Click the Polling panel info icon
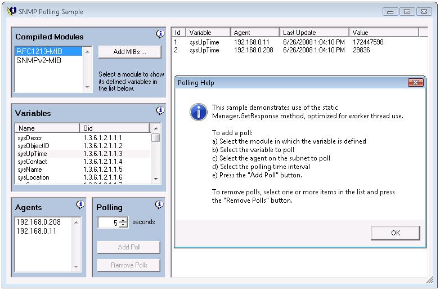Image resolution: width=440 pixels, height=290 pixels. coord(160,204)
